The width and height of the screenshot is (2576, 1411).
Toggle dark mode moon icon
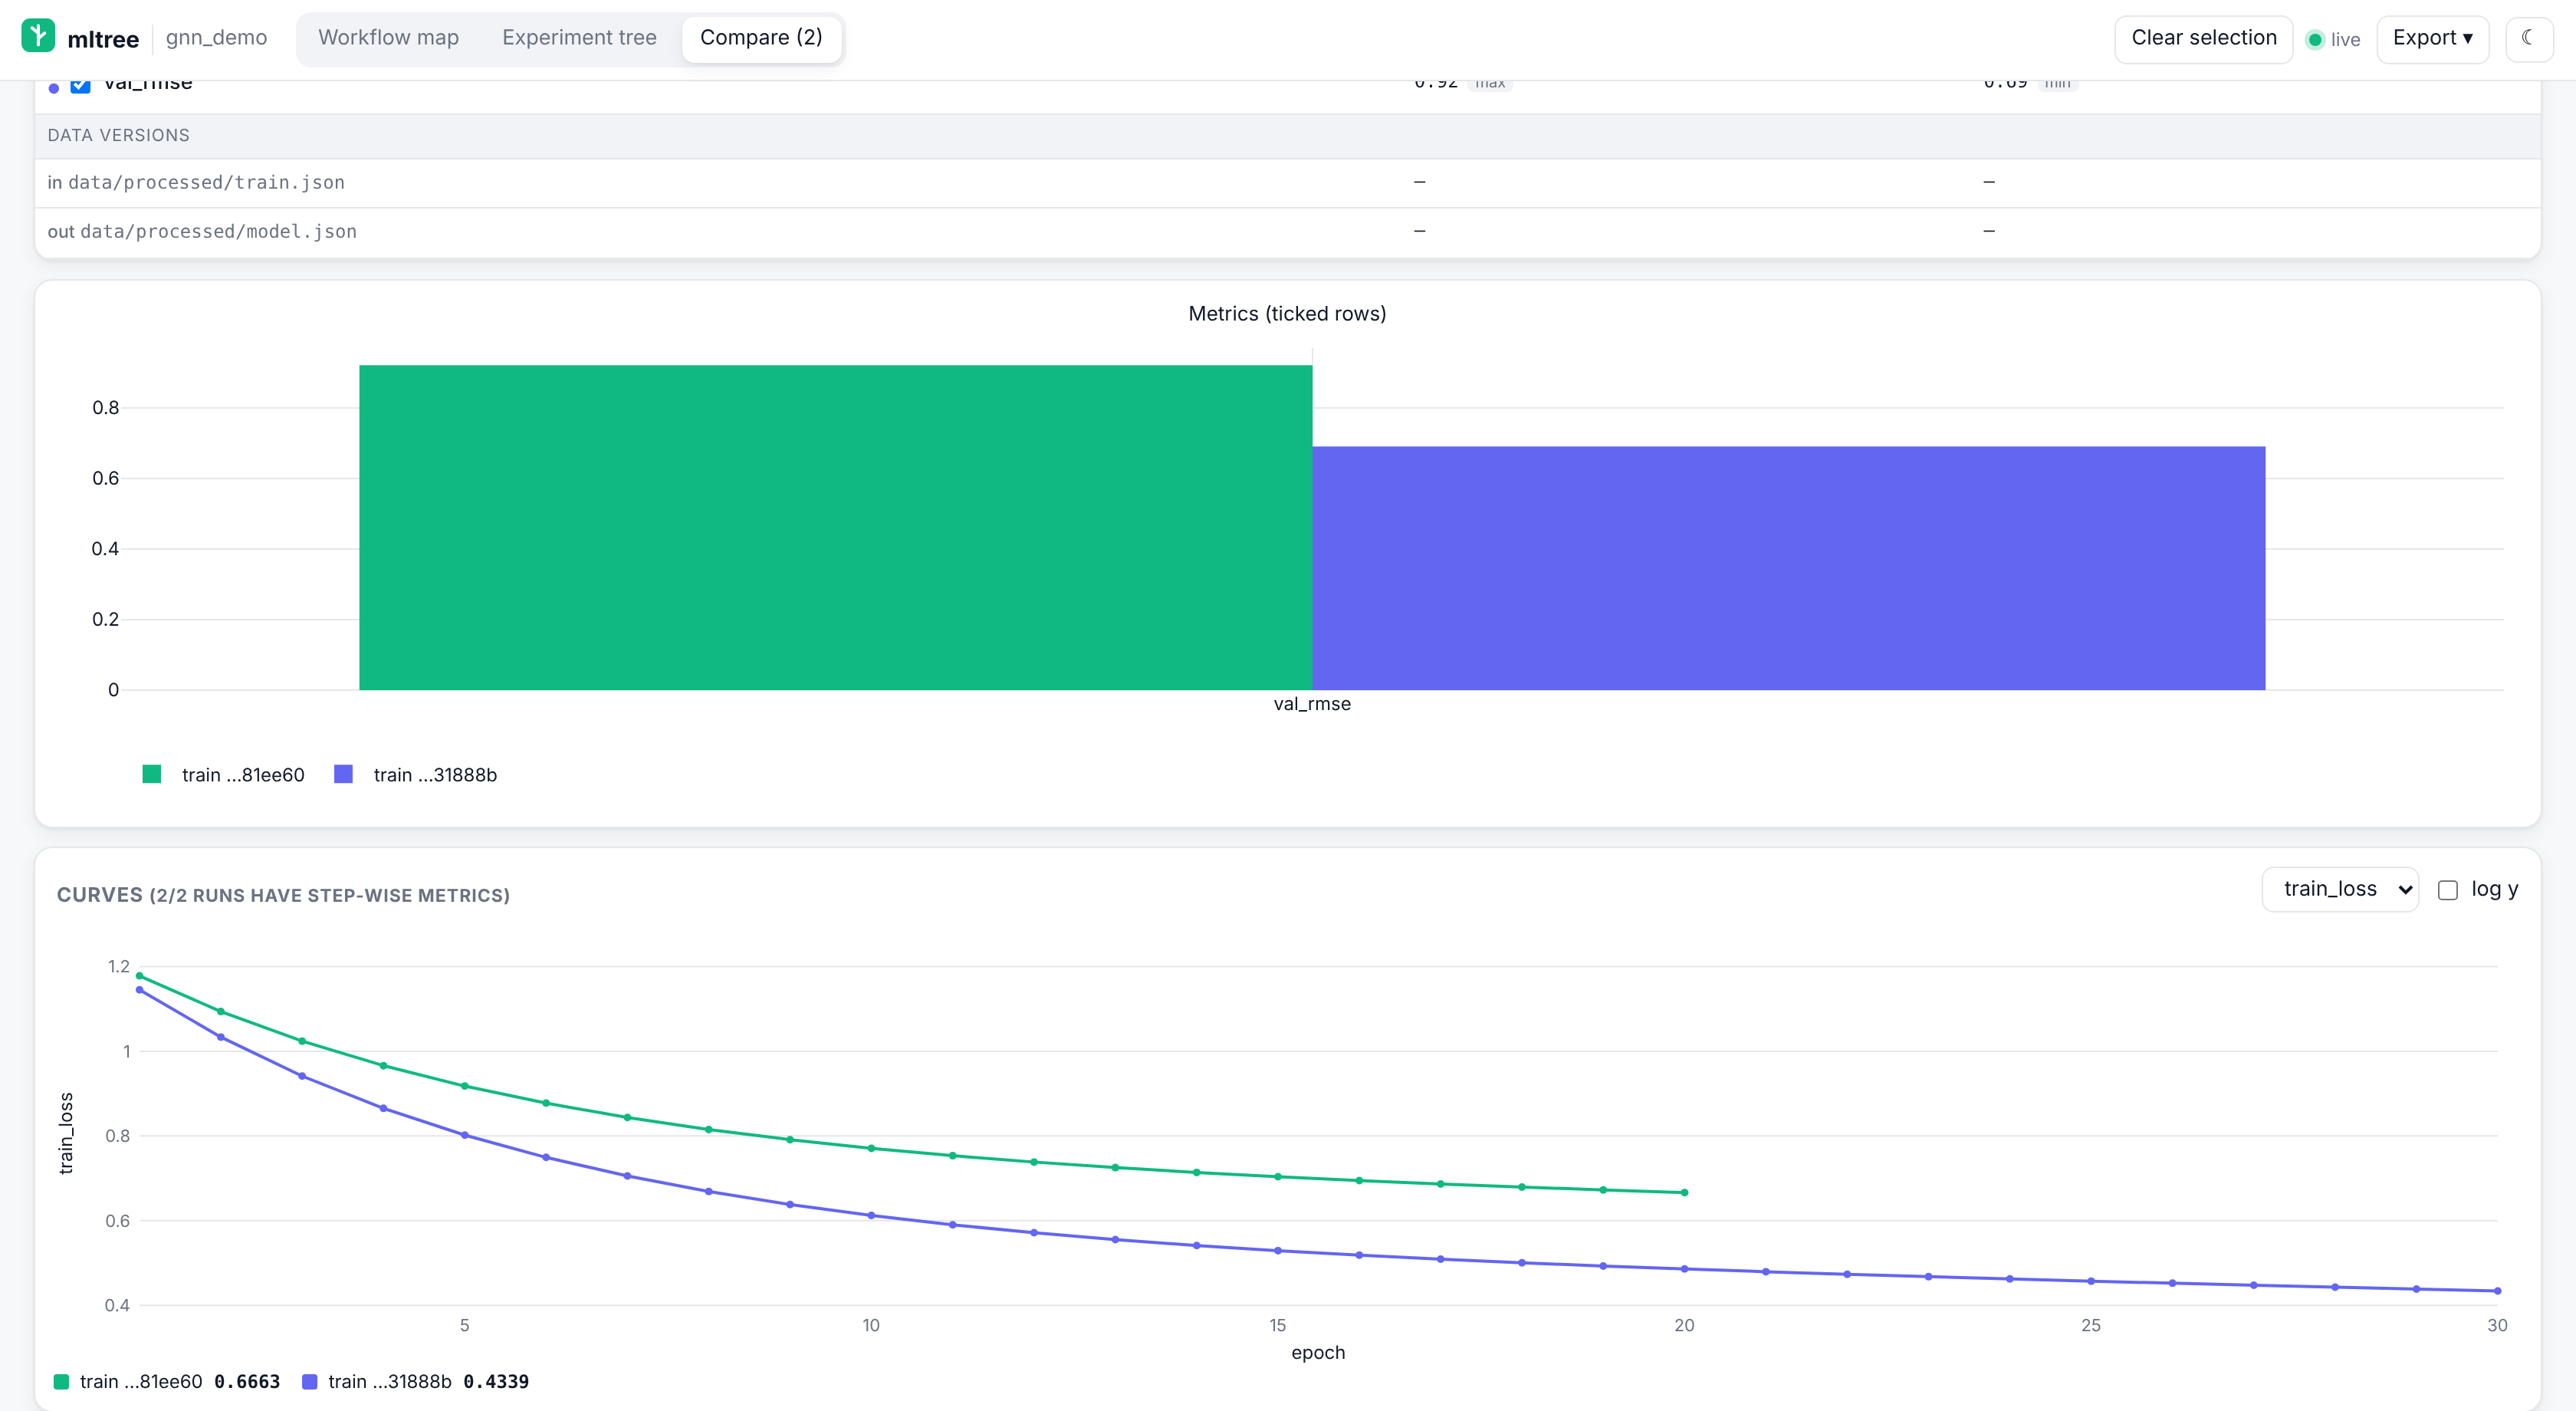point(2528,38)
